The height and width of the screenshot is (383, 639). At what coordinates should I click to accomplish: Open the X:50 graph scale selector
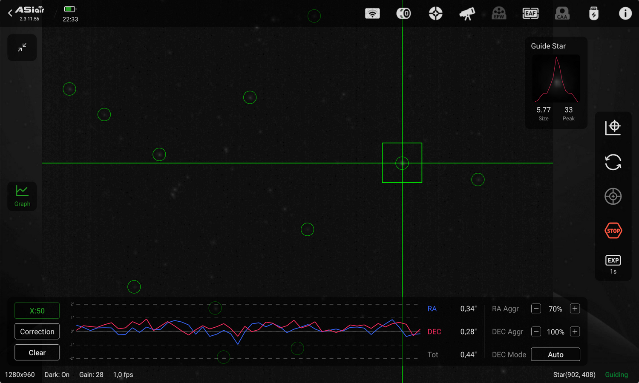point(37,311)
